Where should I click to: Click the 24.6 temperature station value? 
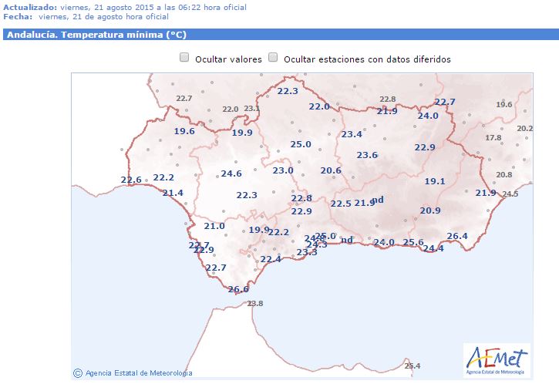tap(231, 173)
